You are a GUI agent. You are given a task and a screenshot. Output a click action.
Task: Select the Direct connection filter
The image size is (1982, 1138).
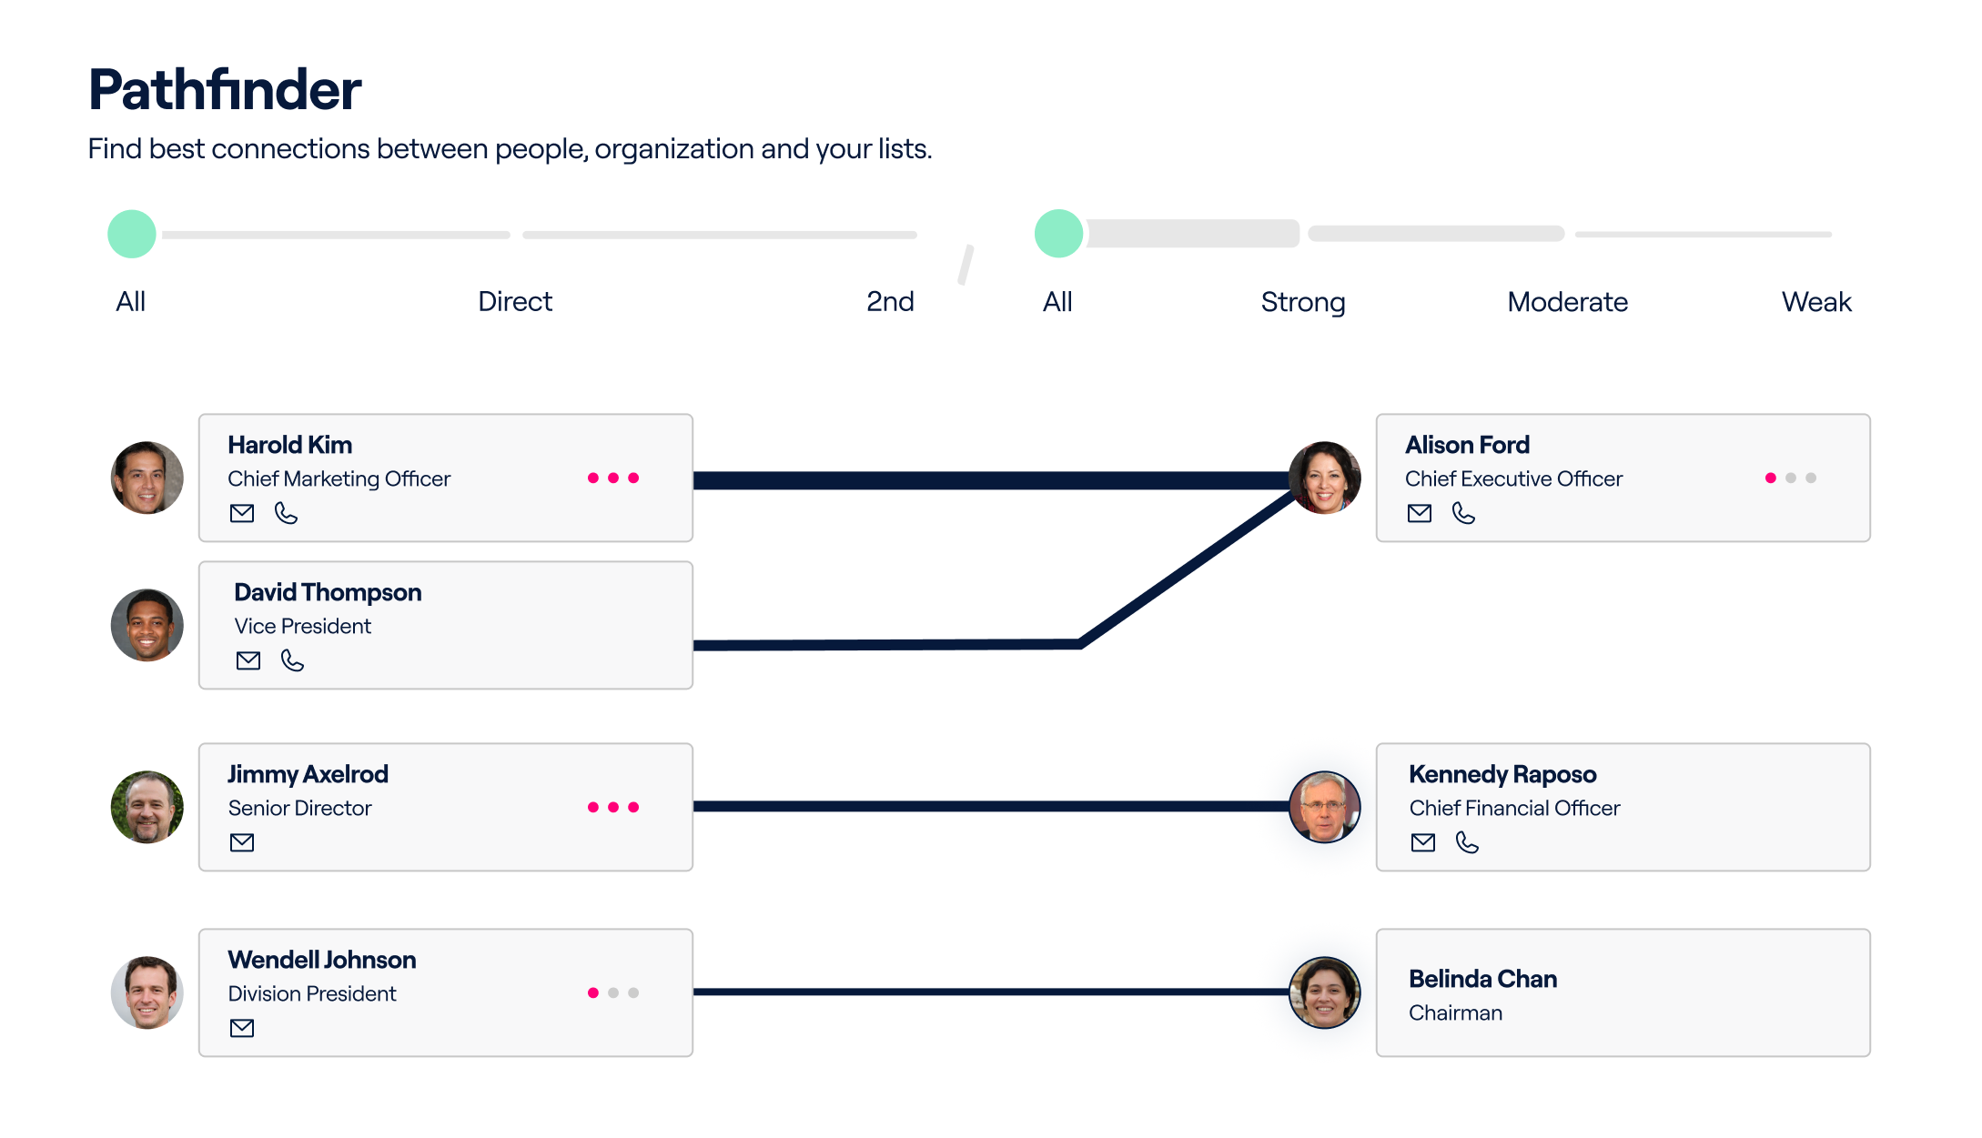[x=515, y=301]
